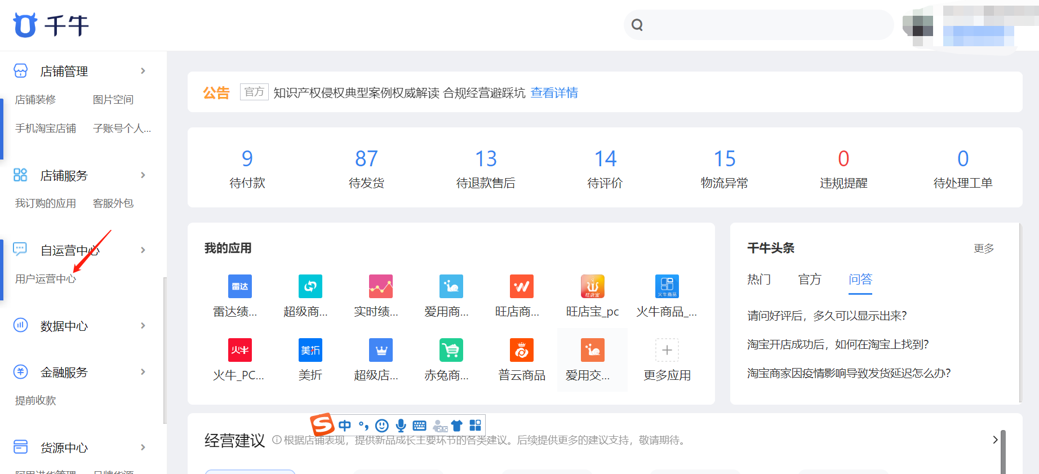Click the 金融服务 yuan icon
Screen dimensions: 1039x474
[20, 371]
